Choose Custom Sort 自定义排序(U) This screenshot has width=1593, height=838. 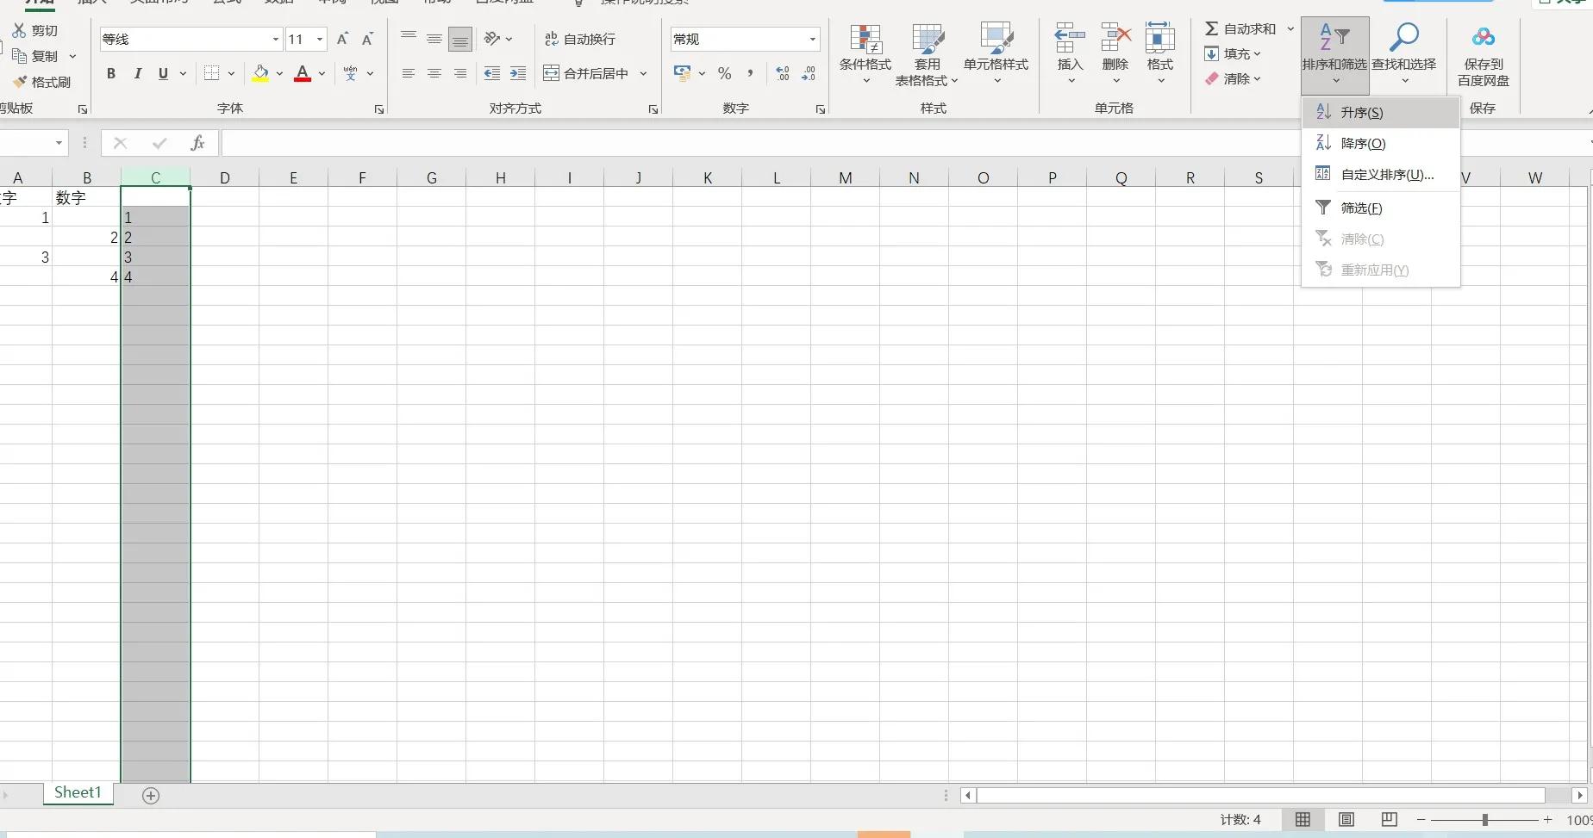click(1380, 175)
